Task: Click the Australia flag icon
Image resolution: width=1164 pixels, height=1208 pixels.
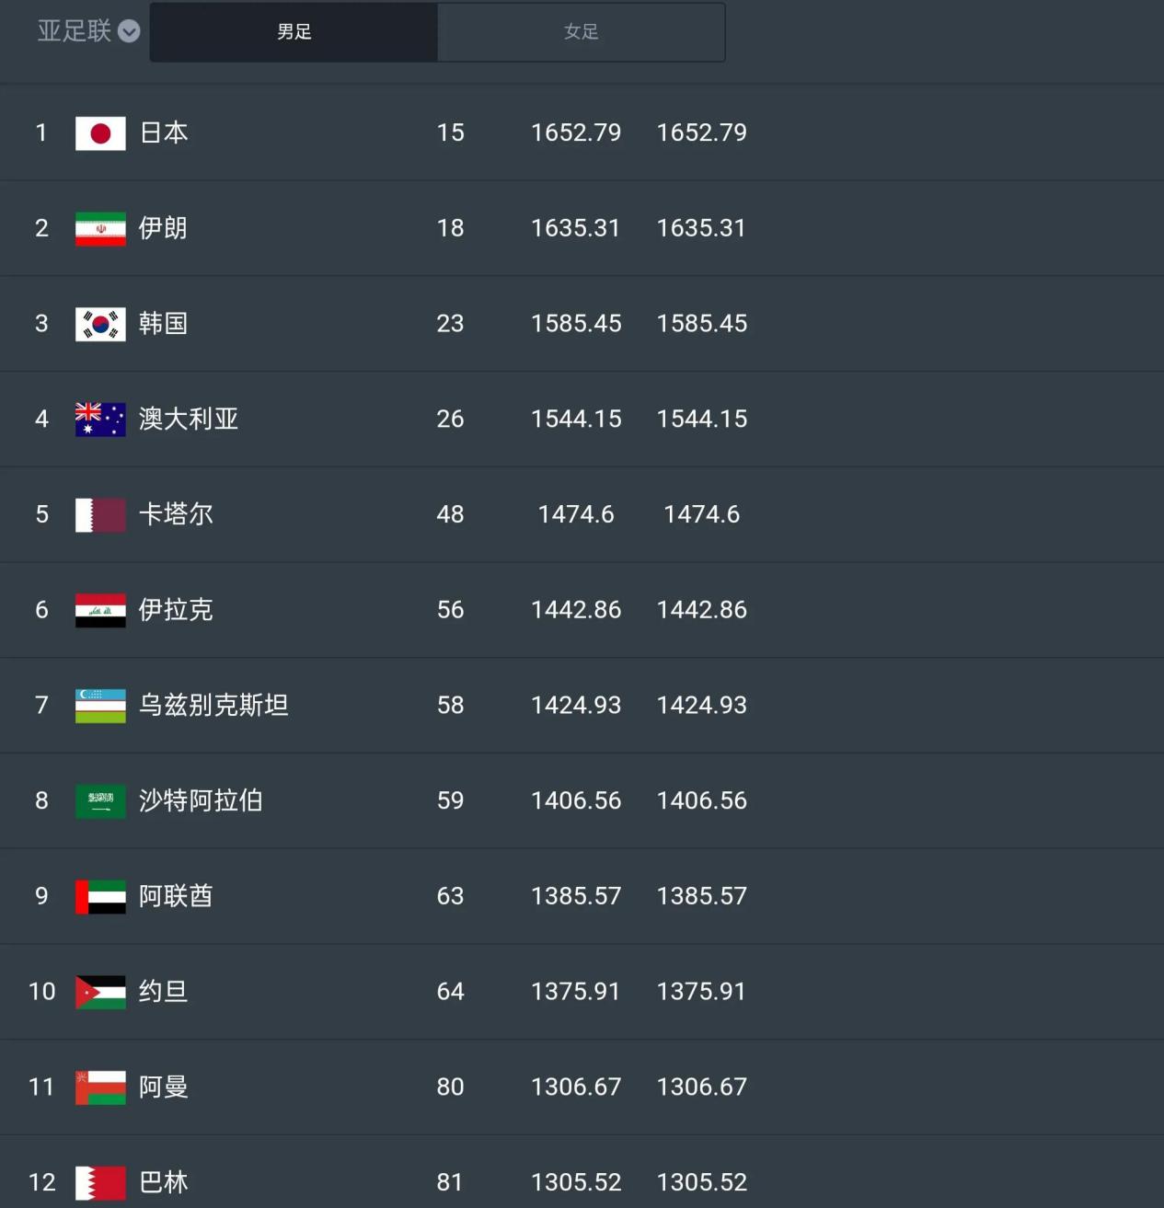Action: pyautogui.click(x=100, y=420)
